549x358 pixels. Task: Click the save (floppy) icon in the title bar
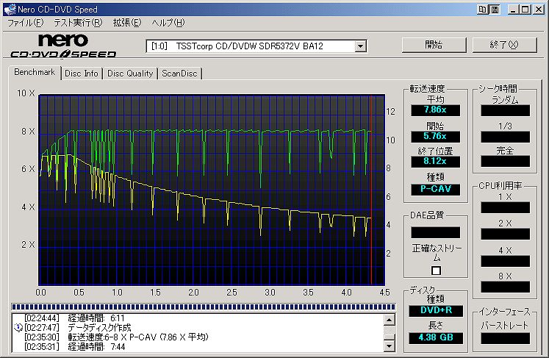click(x=495, y=10)
